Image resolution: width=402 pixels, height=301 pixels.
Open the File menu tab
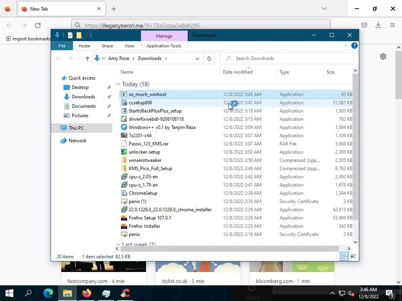[62, 46]
